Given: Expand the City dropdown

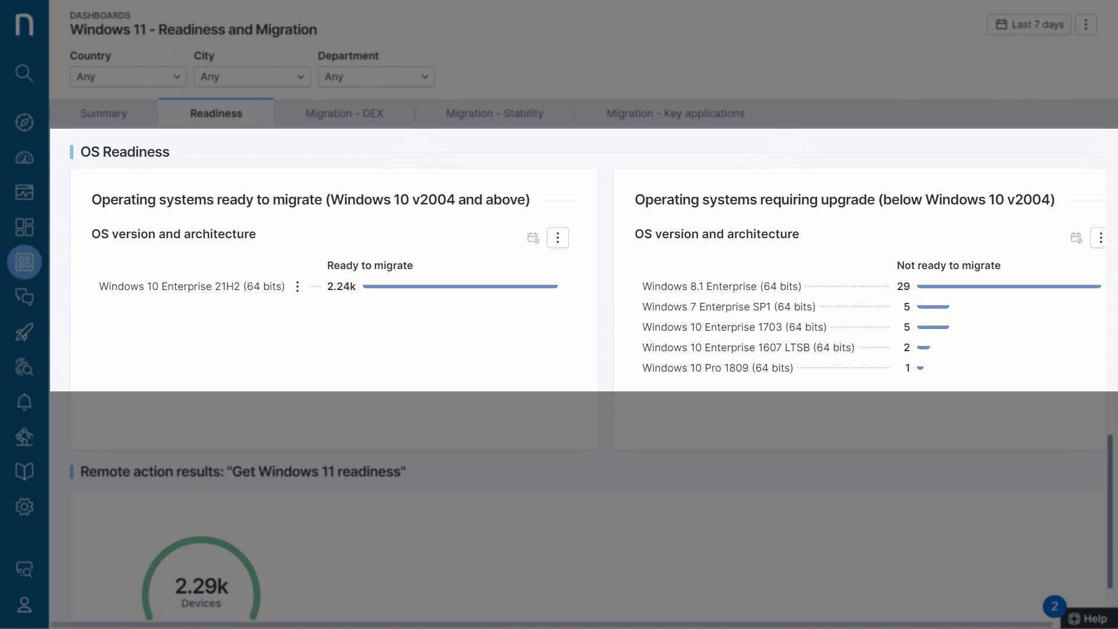Looking at the screenshot, I should (x=252, y=77).
